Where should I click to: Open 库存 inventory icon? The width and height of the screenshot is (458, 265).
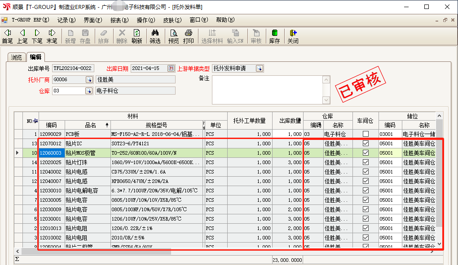(274, 36)
